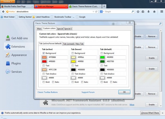The height and width of the screenshot is (119, 165).
Task: Dismiss the data sharing notification bar
Action: (163, 113)
